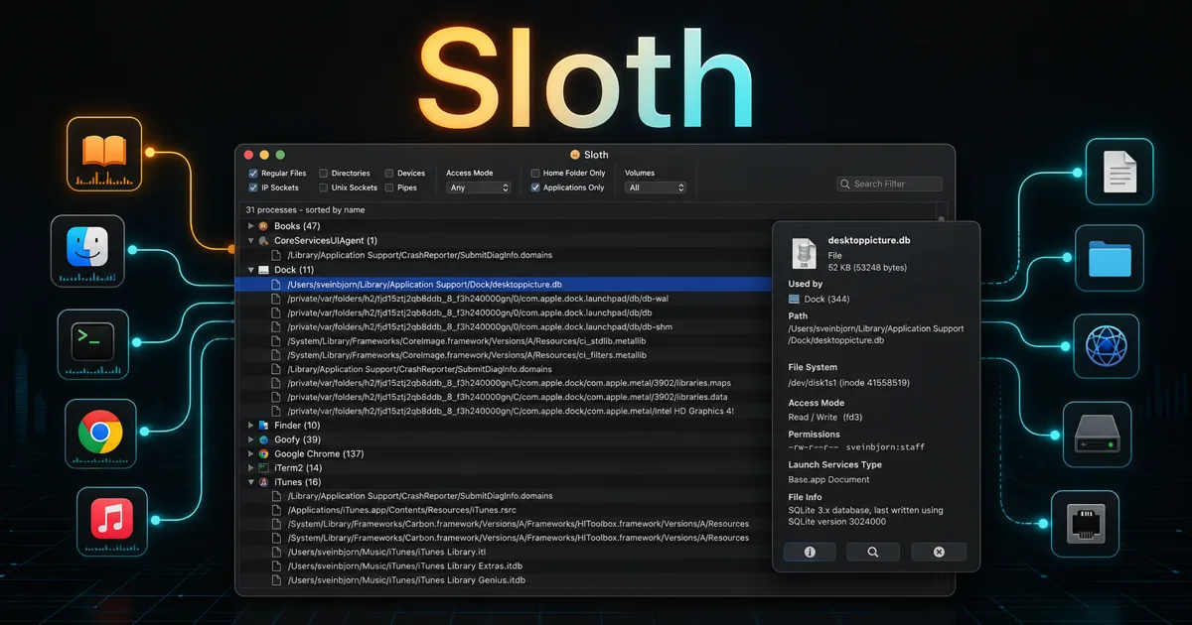Image resolution: width=1192 pixels, height=625 pixels.
Task: Check the Home Folder Only option
Action: coord(535,174)
